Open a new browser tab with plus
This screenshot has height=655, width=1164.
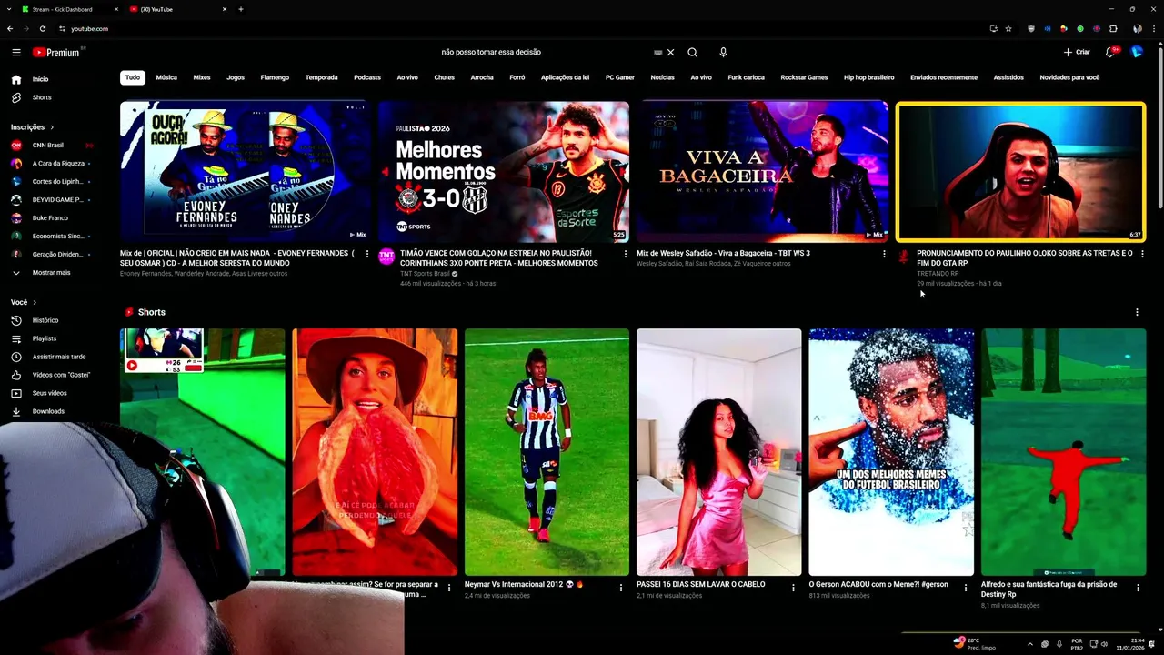click(241, 9)
